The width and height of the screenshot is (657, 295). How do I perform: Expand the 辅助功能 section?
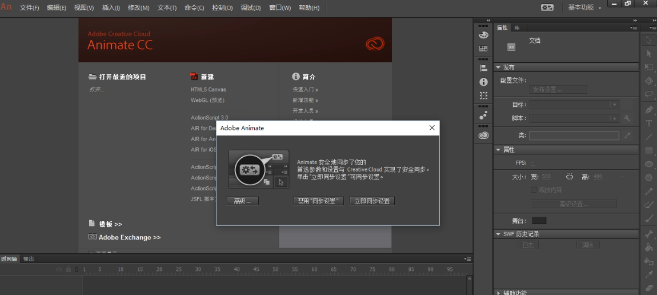tap(498, 293)
